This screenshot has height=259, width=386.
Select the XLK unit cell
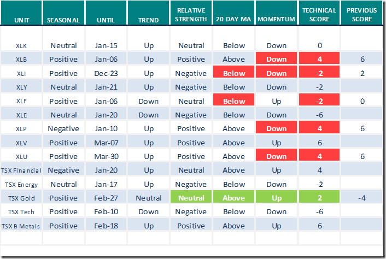pos(22,46)
